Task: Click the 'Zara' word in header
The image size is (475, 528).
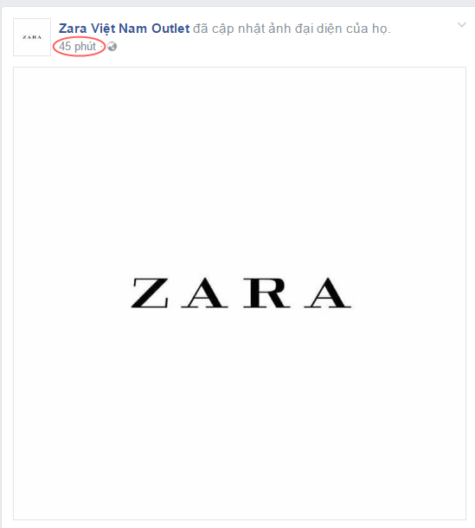Action: pyautogui.click(x=73, y=29)
